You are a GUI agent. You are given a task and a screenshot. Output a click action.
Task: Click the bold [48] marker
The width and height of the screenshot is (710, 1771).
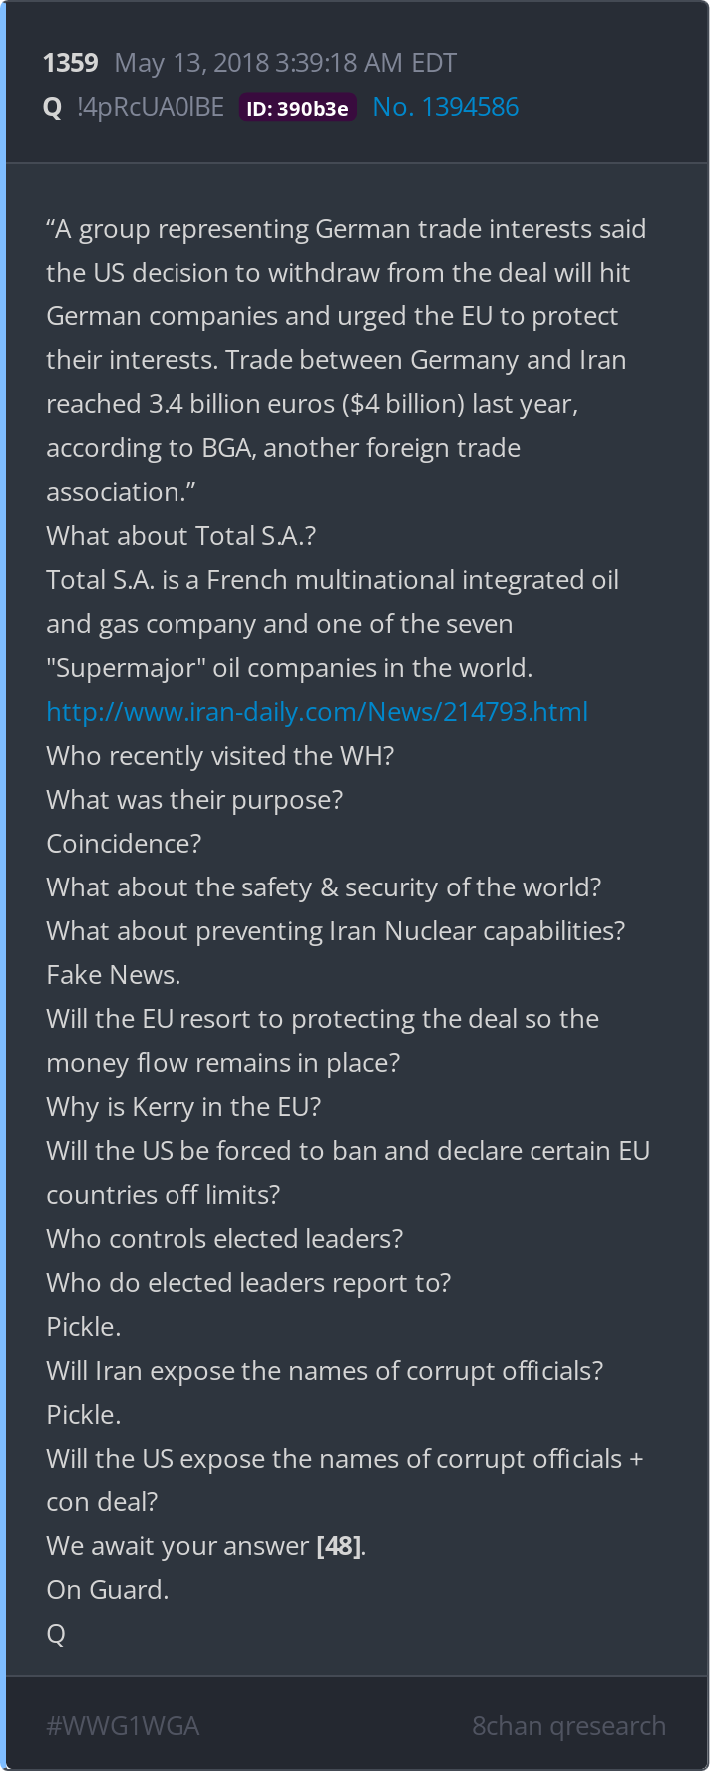click(339, 1546)
